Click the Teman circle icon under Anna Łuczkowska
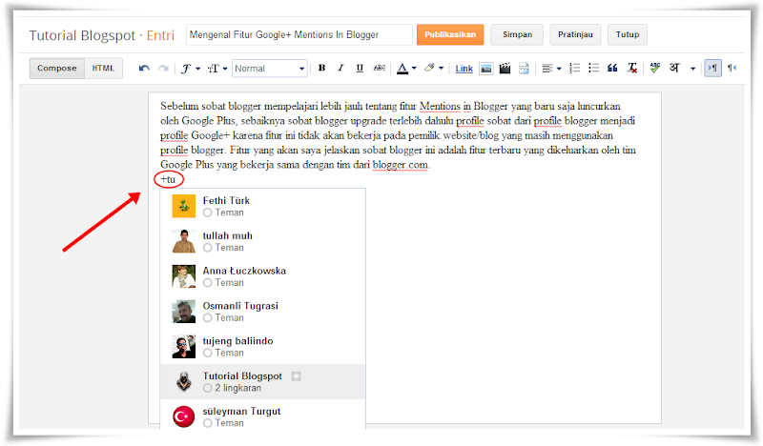Viewport: 763px width, 446px height. pos(208,283)
